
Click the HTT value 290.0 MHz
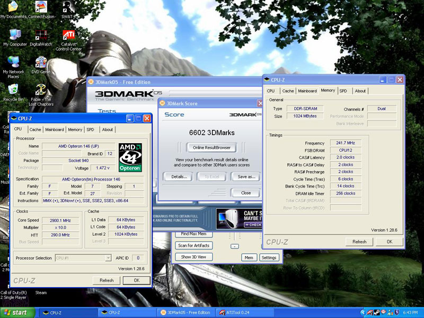(x=60, y=235)
